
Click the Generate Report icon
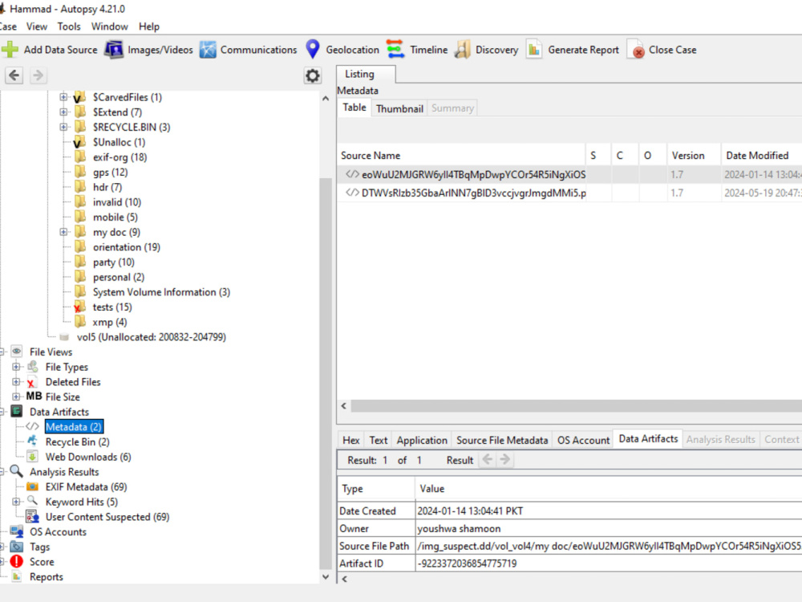click(x=534, y=50)
